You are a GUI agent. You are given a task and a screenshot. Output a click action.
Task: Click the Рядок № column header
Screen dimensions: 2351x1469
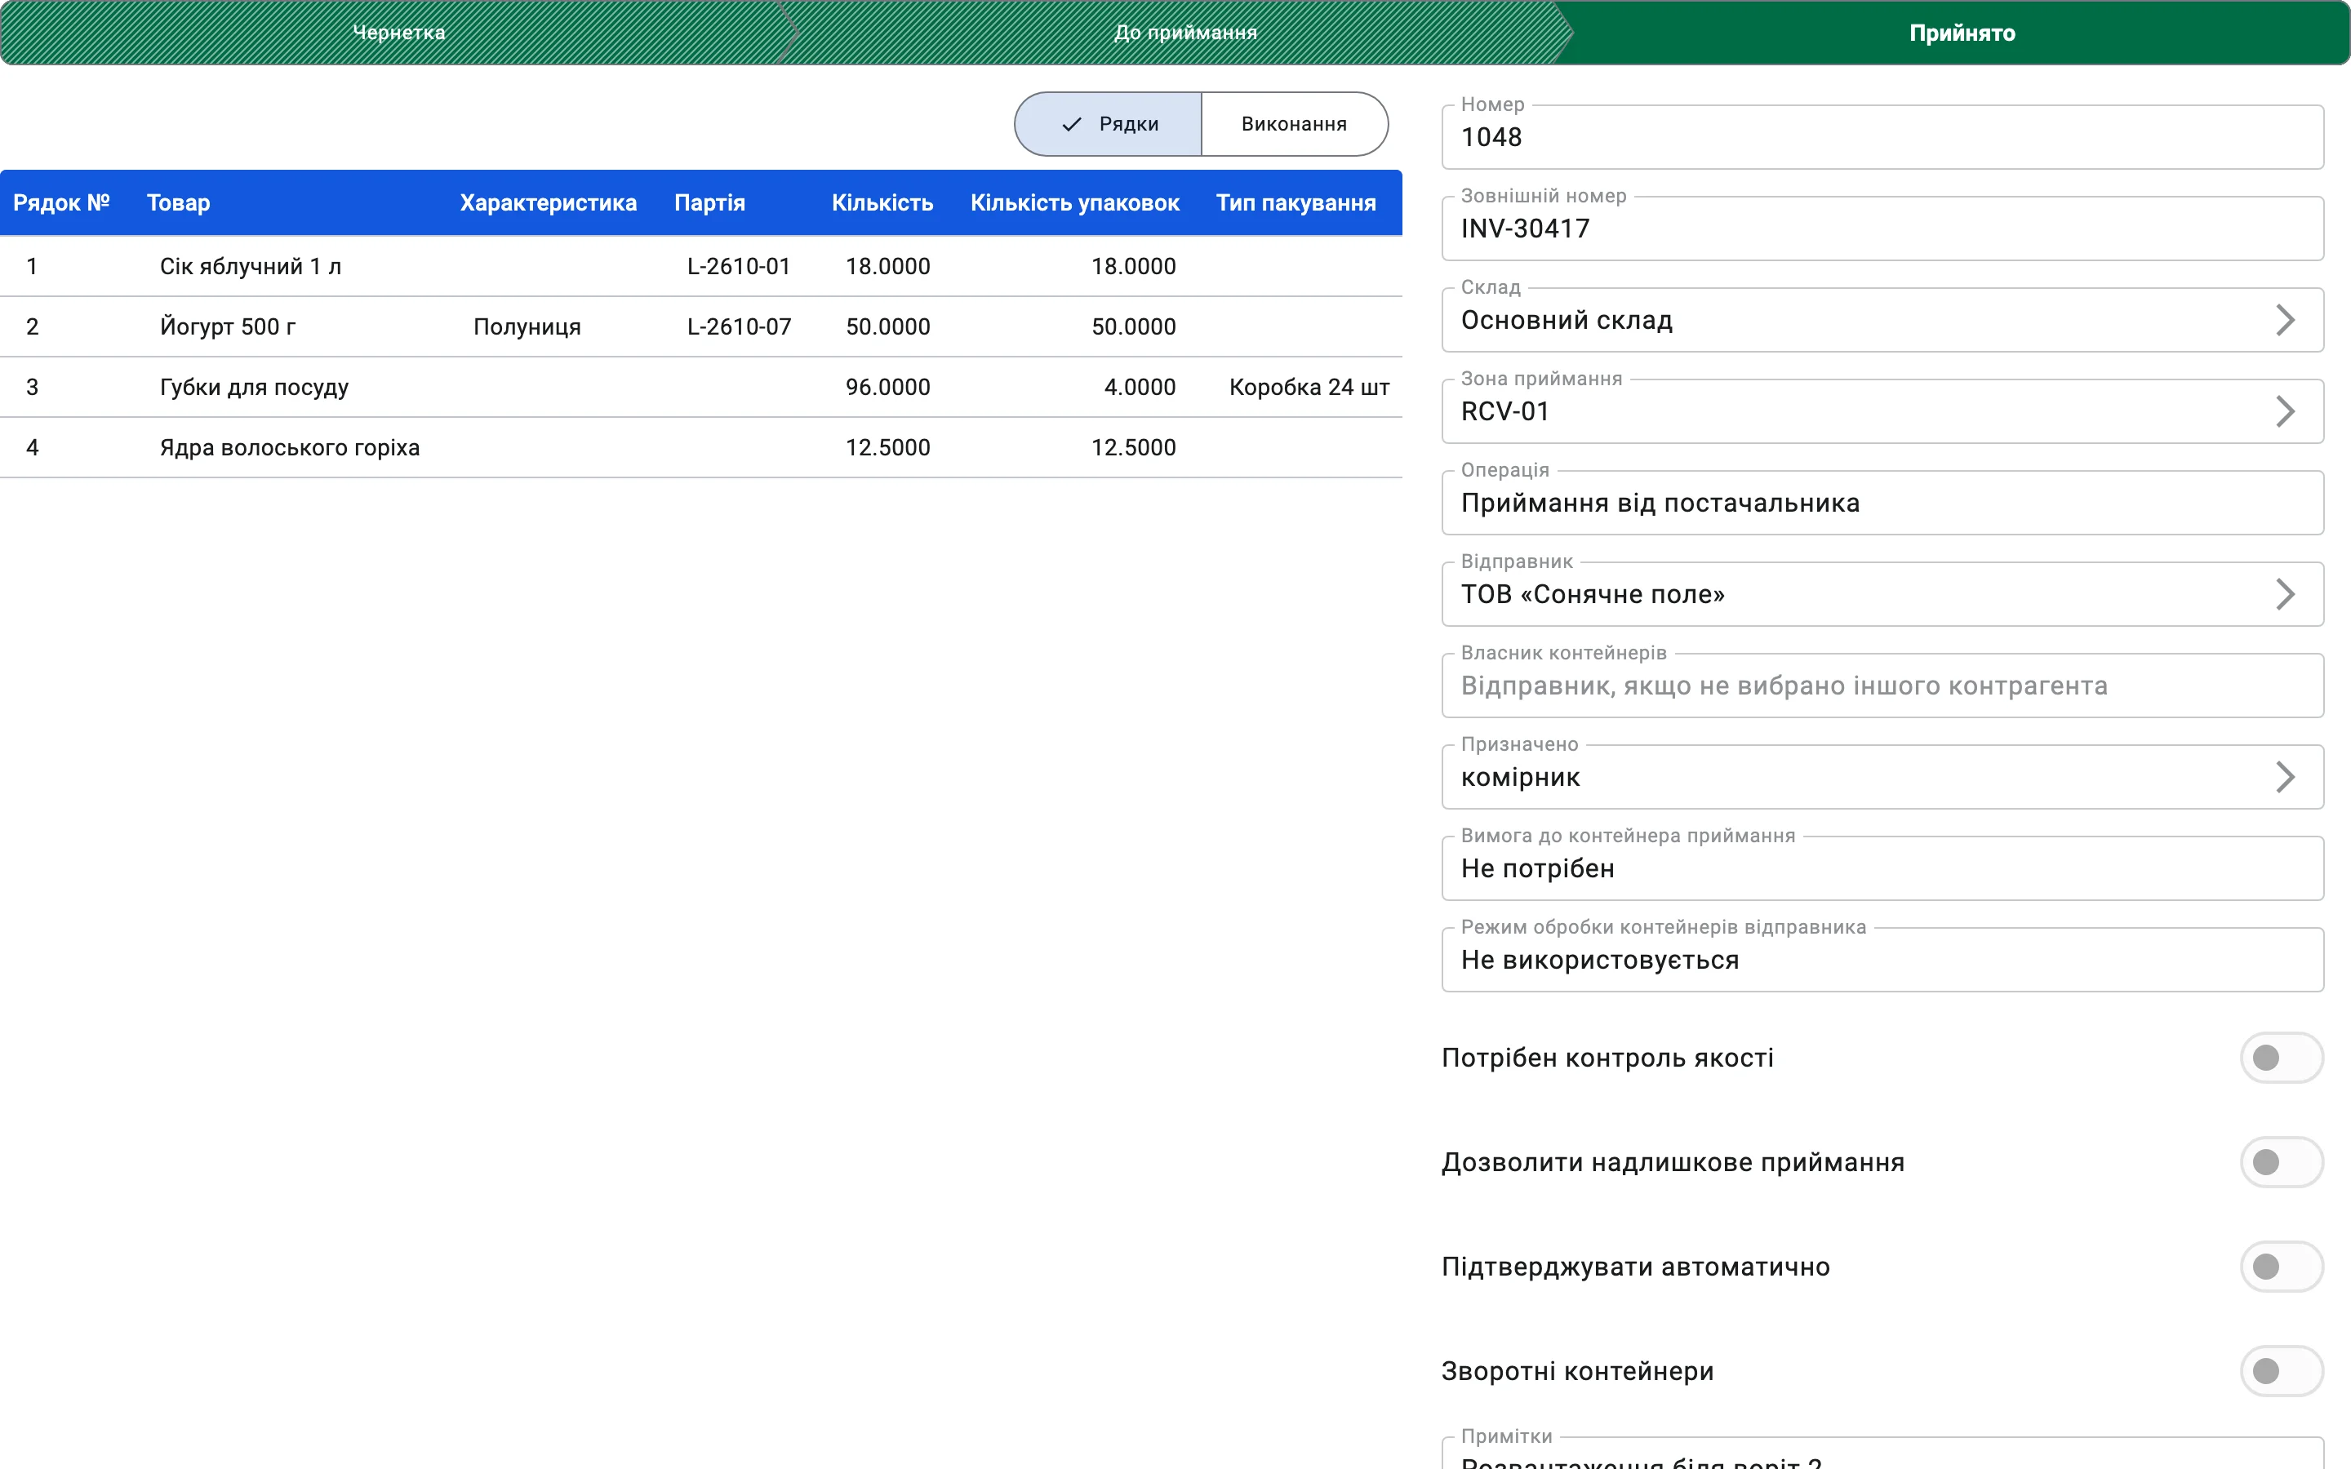pyautogui.click(x=61, y=203)
